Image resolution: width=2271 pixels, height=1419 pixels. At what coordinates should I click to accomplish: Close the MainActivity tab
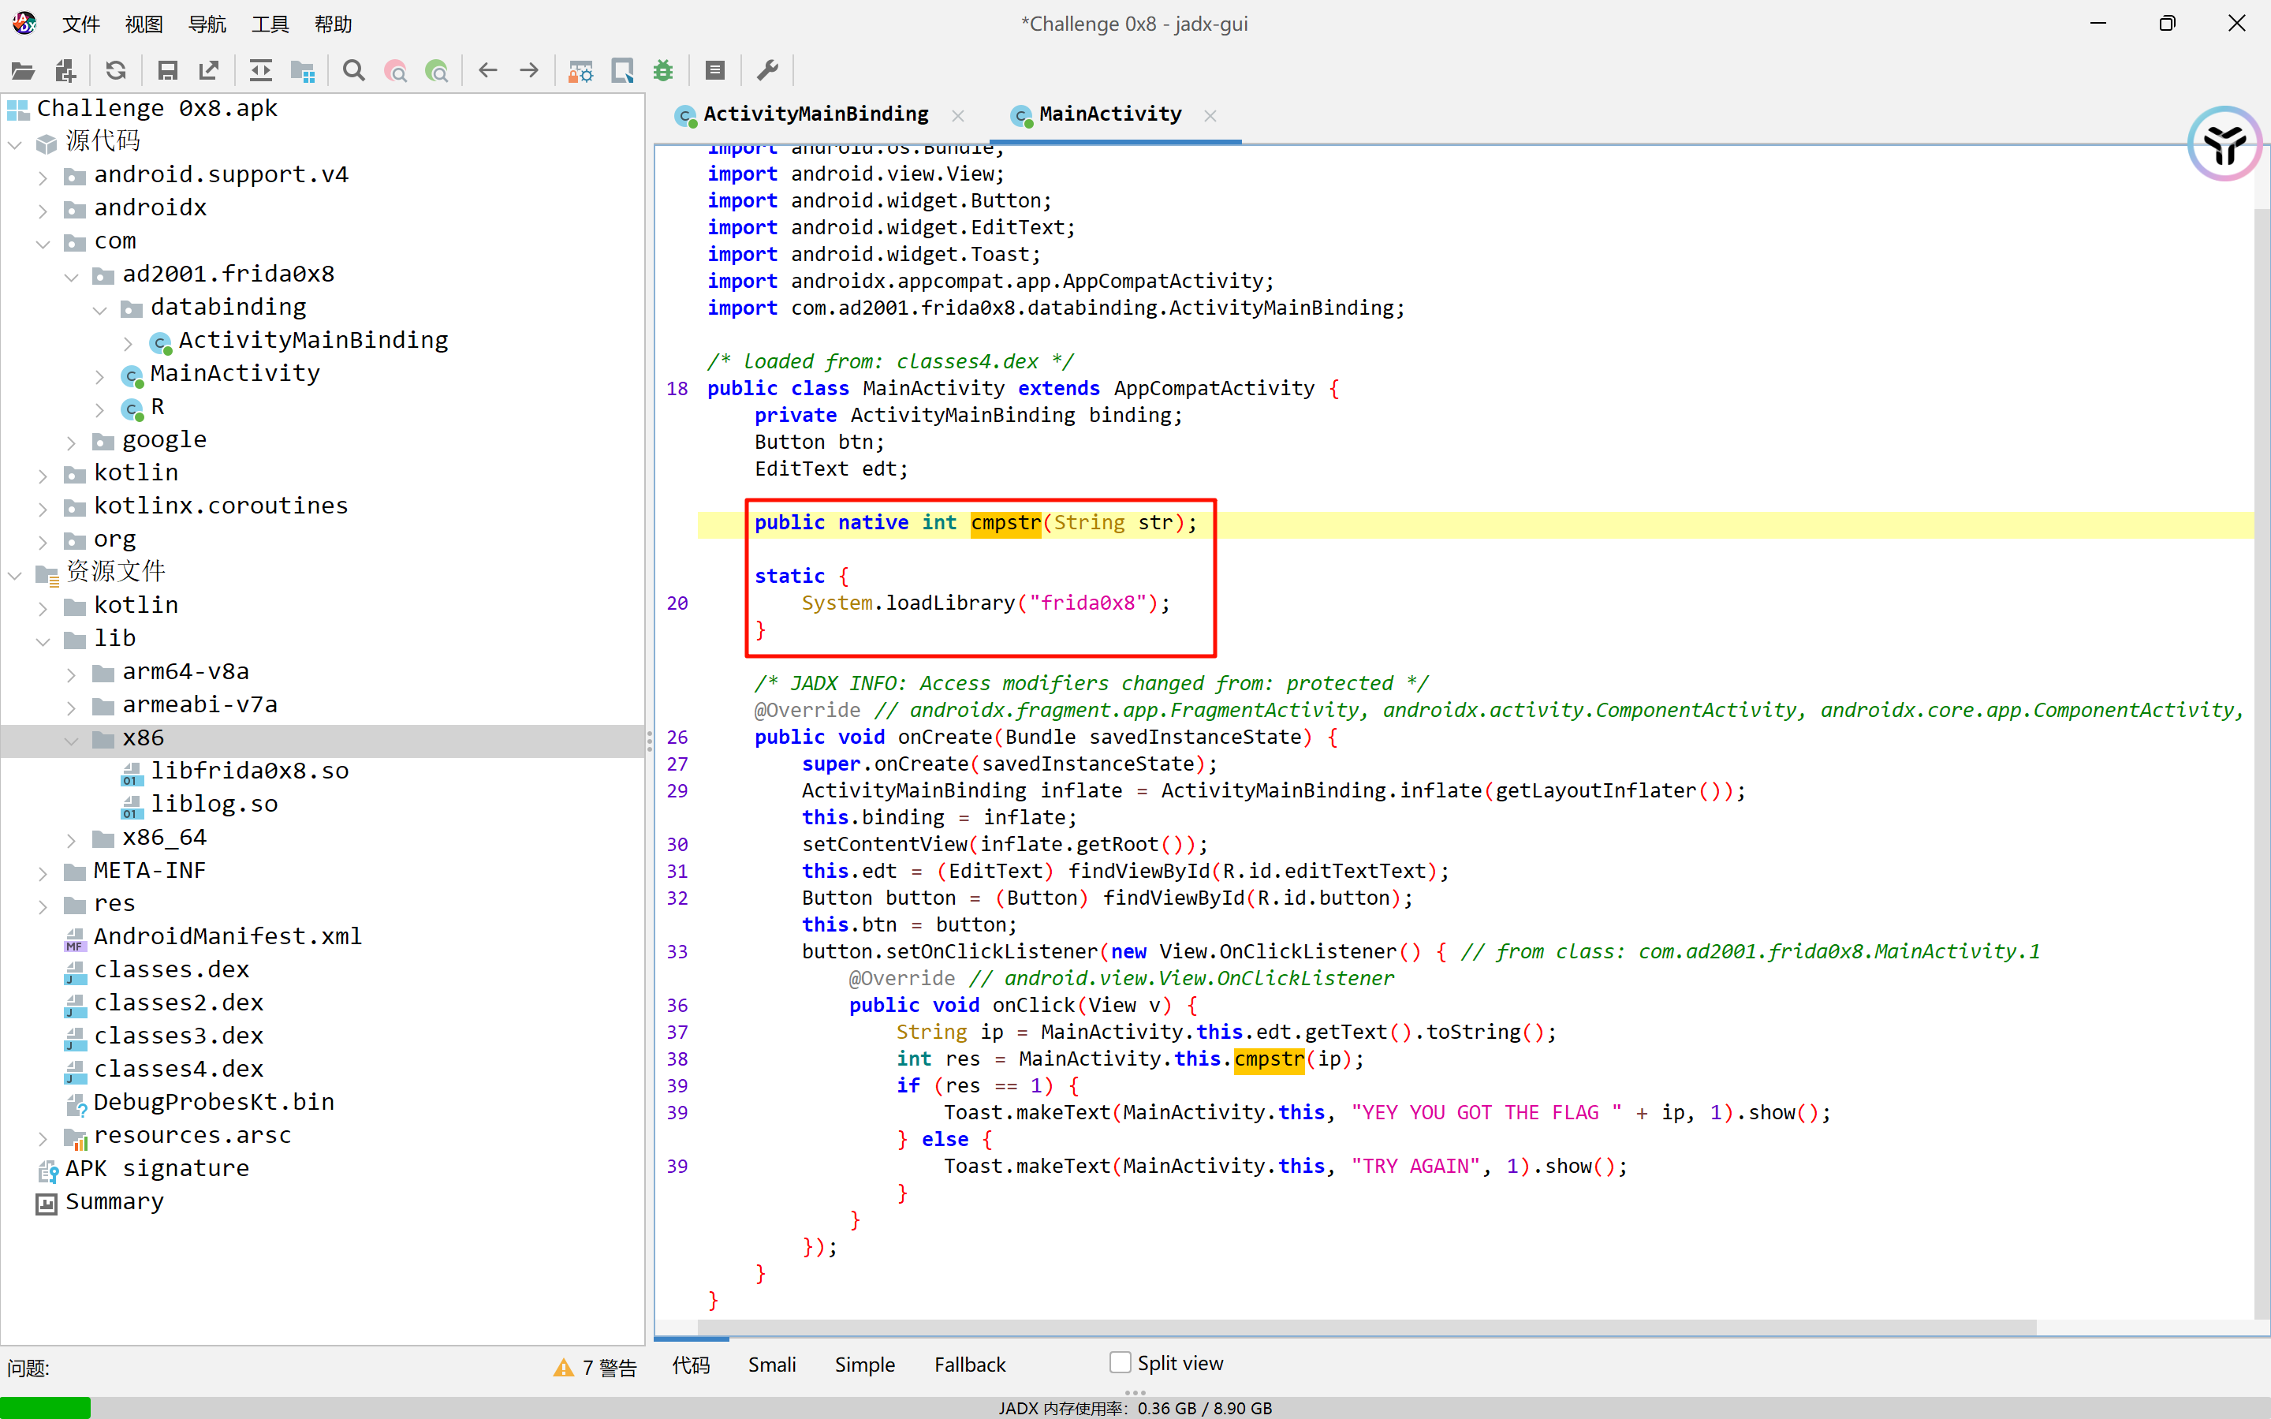(x=1210, y=115)
